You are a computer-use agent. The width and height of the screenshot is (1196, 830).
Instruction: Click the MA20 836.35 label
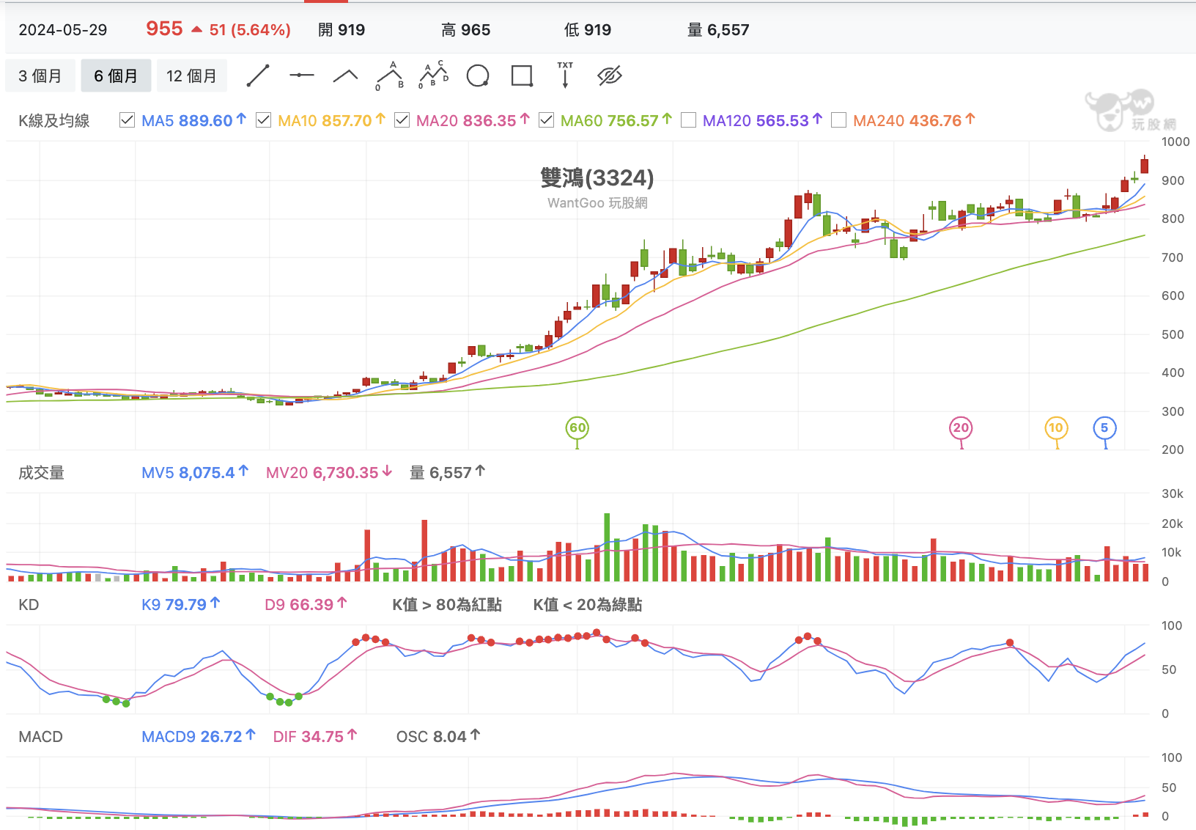tap(473, 120)
